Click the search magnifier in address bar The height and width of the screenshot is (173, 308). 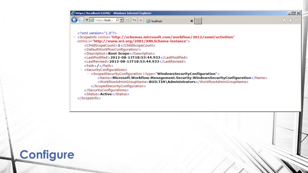(x=117, y=20)
